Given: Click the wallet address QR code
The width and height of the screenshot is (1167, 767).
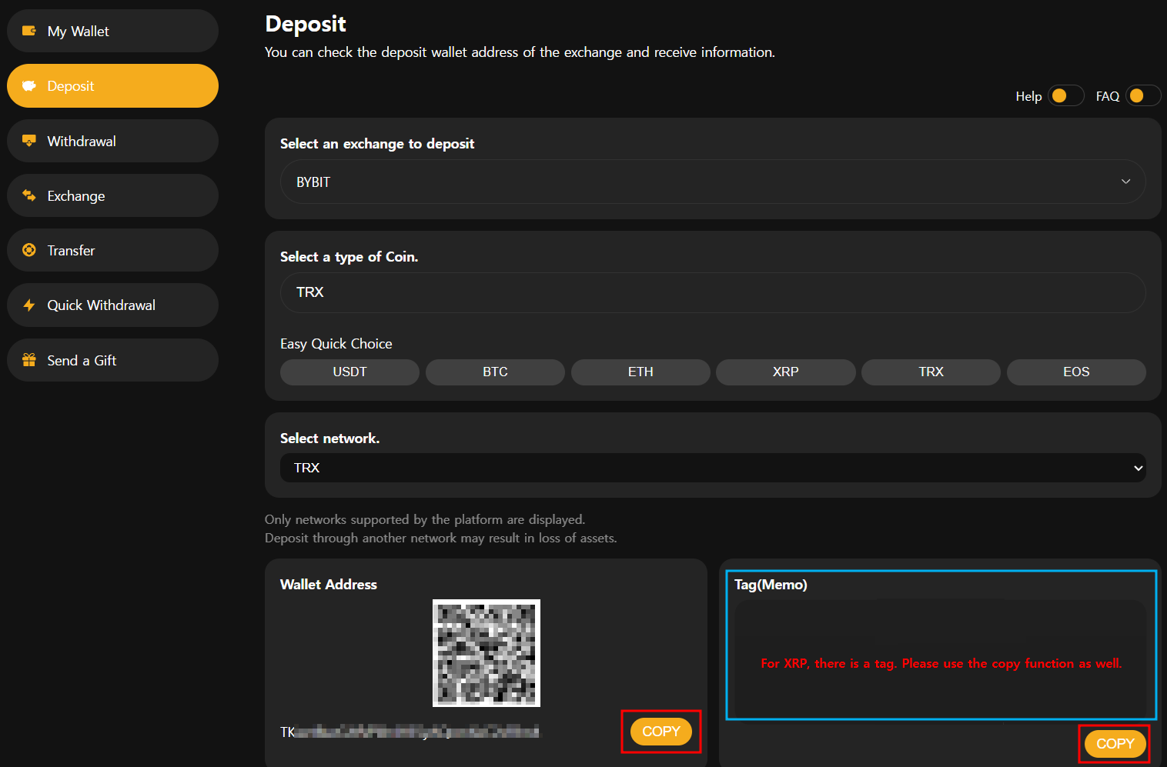Looking at the screenshot, I should pyautogui.click(x=486, y=653).
